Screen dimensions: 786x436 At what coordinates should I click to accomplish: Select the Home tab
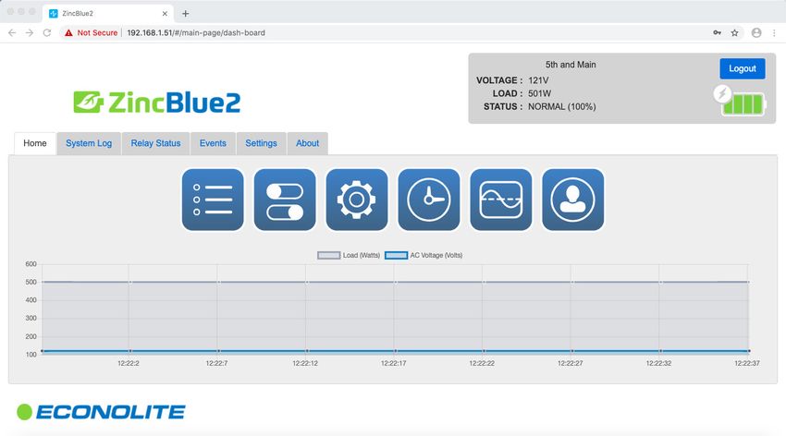[x=35, y=143]
